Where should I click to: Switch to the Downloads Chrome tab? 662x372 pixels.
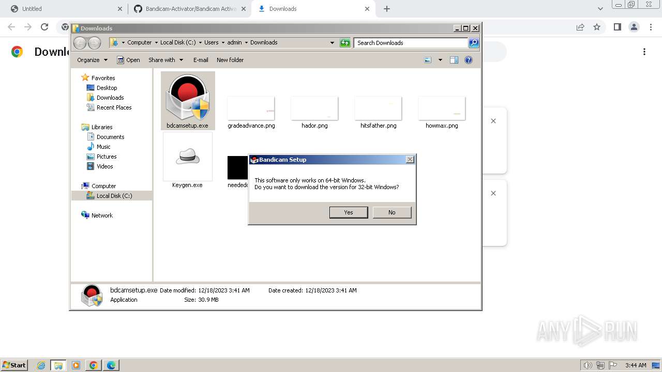pos(313,9)
